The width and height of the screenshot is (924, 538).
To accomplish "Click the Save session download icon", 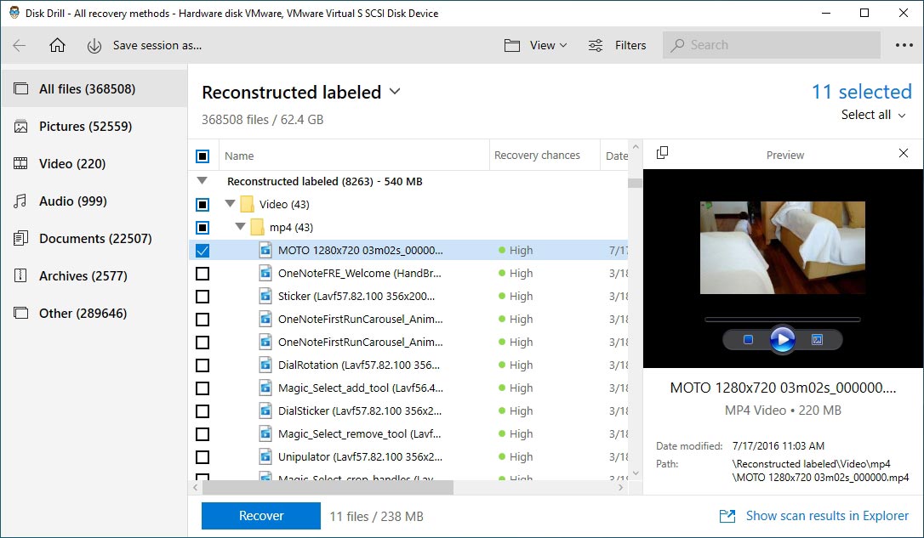I will point(94,46).
